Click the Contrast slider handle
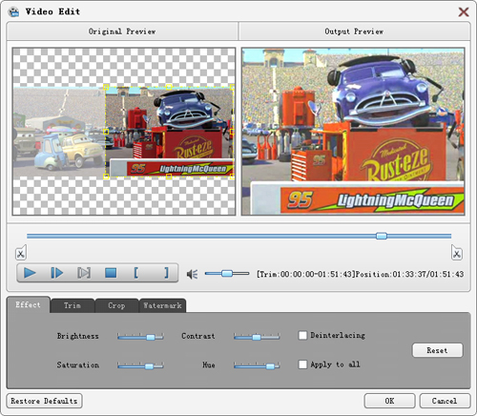477x416 pixels. [x=257, y=337]
